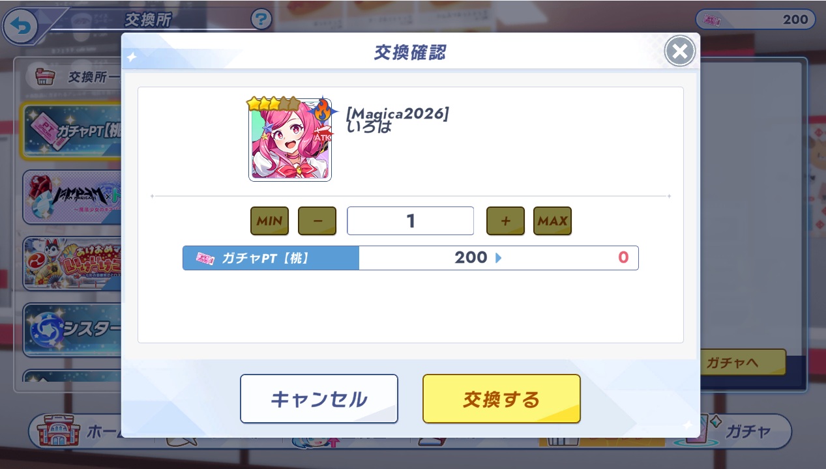Confirm with the 交換する button
Viewport: 826px width, 469px height.
501,399
